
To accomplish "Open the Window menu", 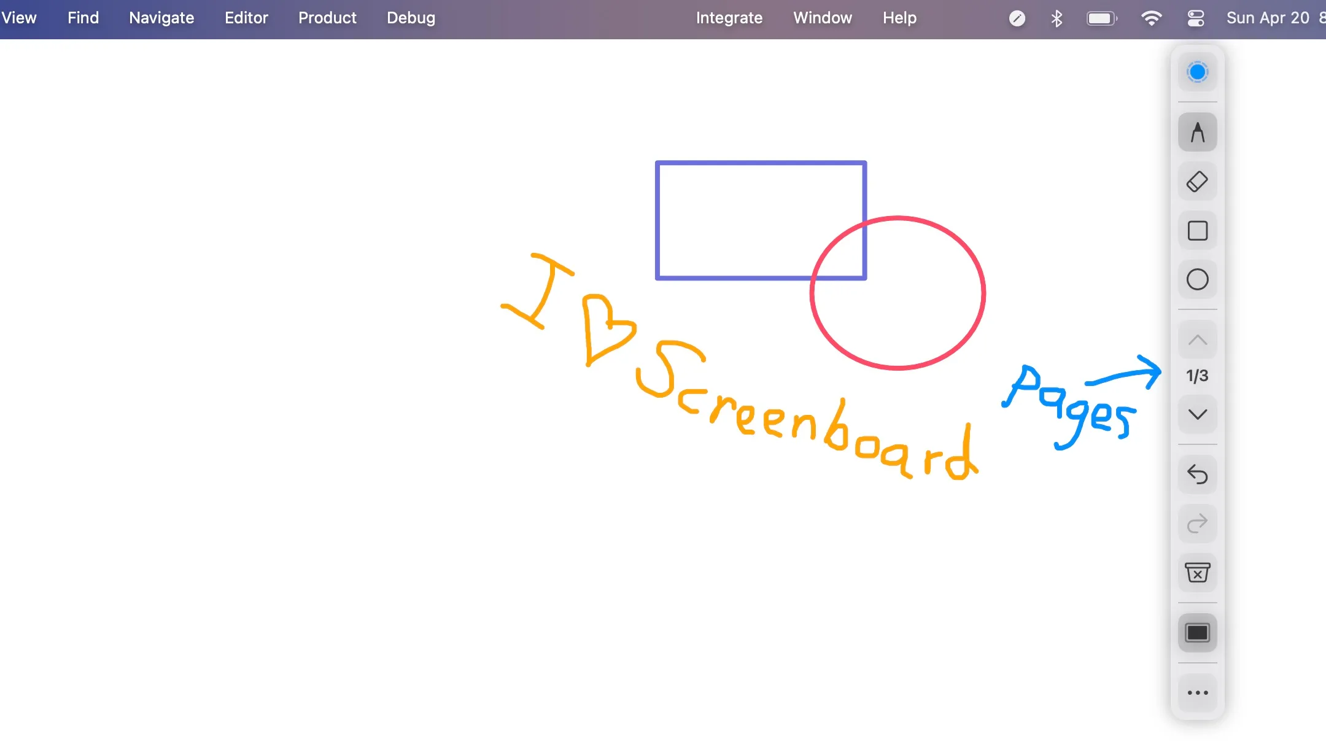I will point(822,18).
